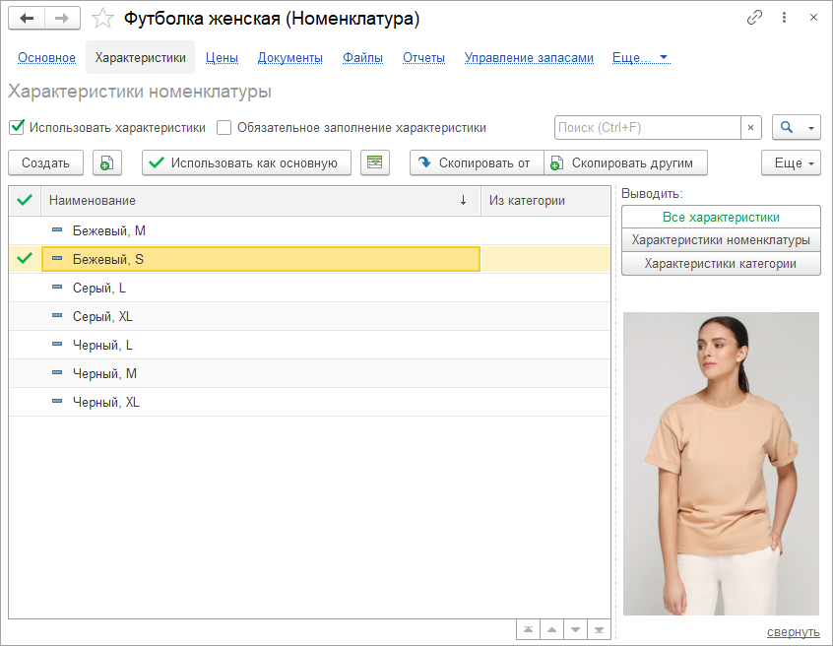Click the list settings icon button
The image size is (833, 646).
375,163
